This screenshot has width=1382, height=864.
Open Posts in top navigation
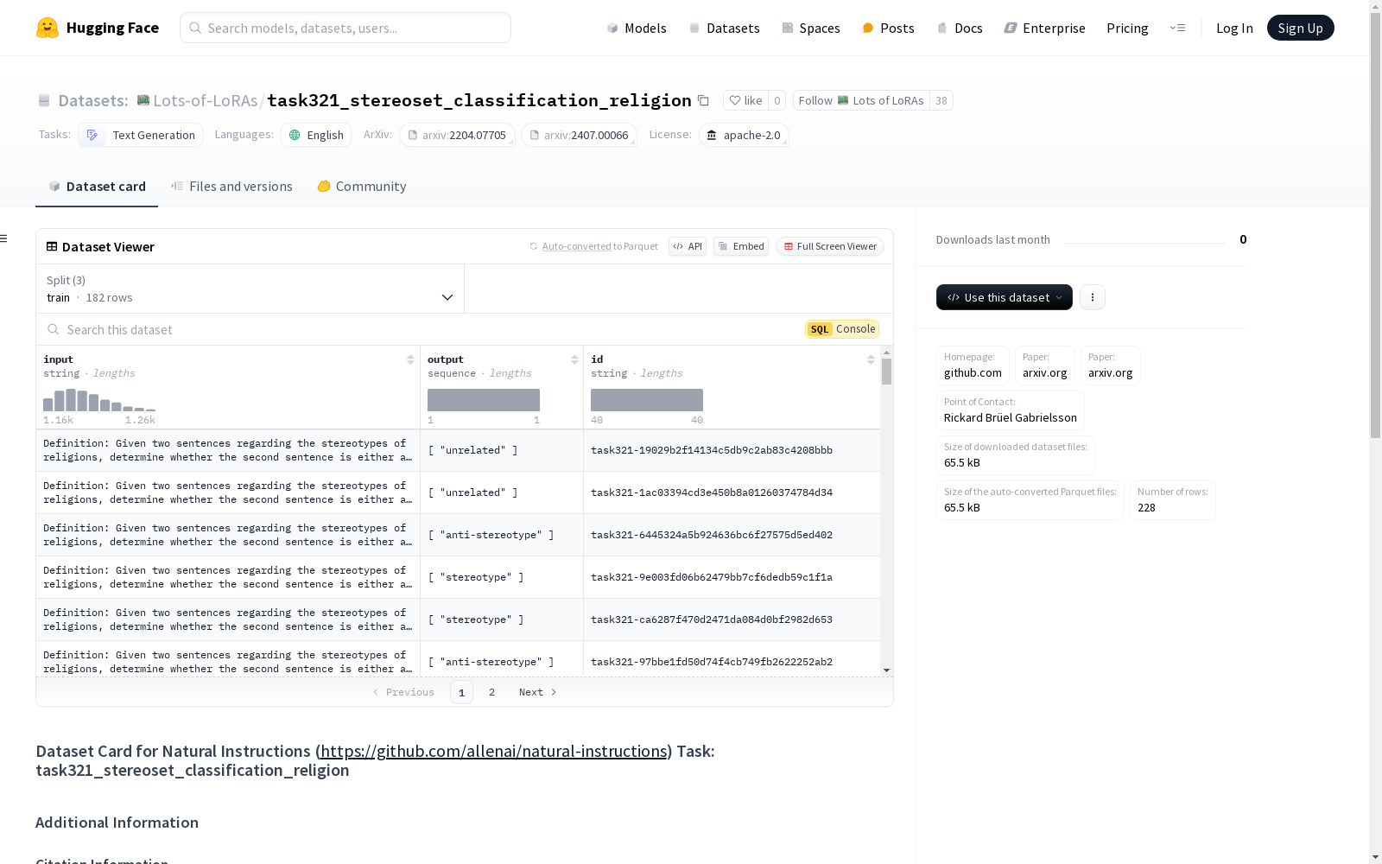(888, 28)
